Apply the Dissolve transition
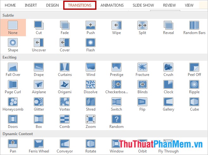This screenshot has height=155, width=208. (91, 87)
